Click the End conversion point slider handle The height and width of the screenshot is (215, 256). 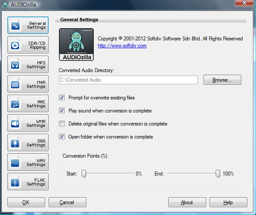[x=218, y=173]
